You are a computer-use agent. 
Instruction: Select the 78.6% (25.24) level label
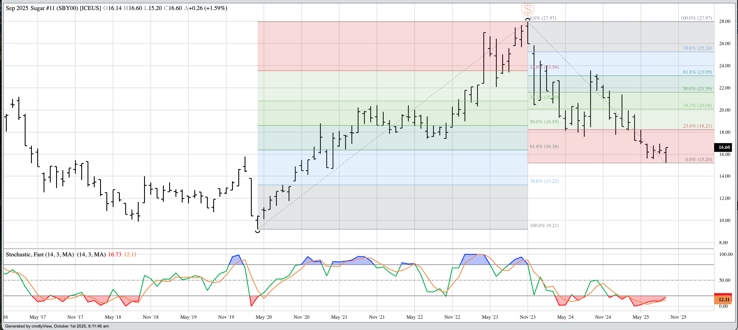(x=697, y=48)
